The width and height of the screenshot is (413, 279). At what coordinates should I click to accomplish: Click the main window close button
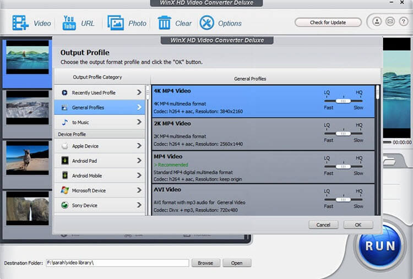[x=402, y=2]
